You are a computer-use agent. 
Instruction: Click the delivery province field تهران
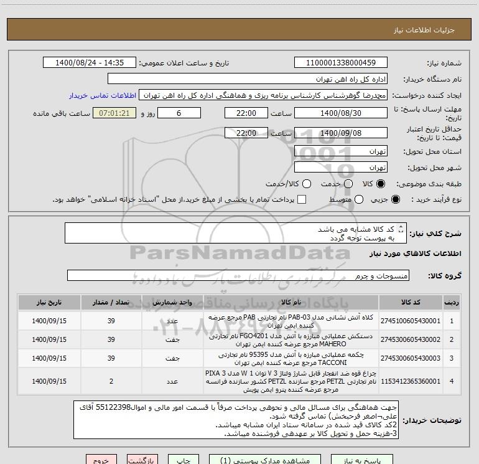click(341, 151)
